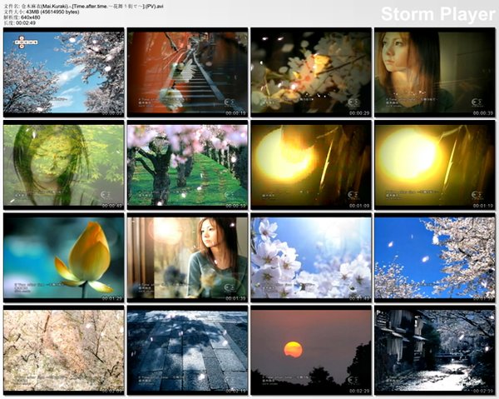Select the tree-lined green path thumbnail at 00:00:59
The width and height of the screenshot is (499, 399).
(187, 165)
